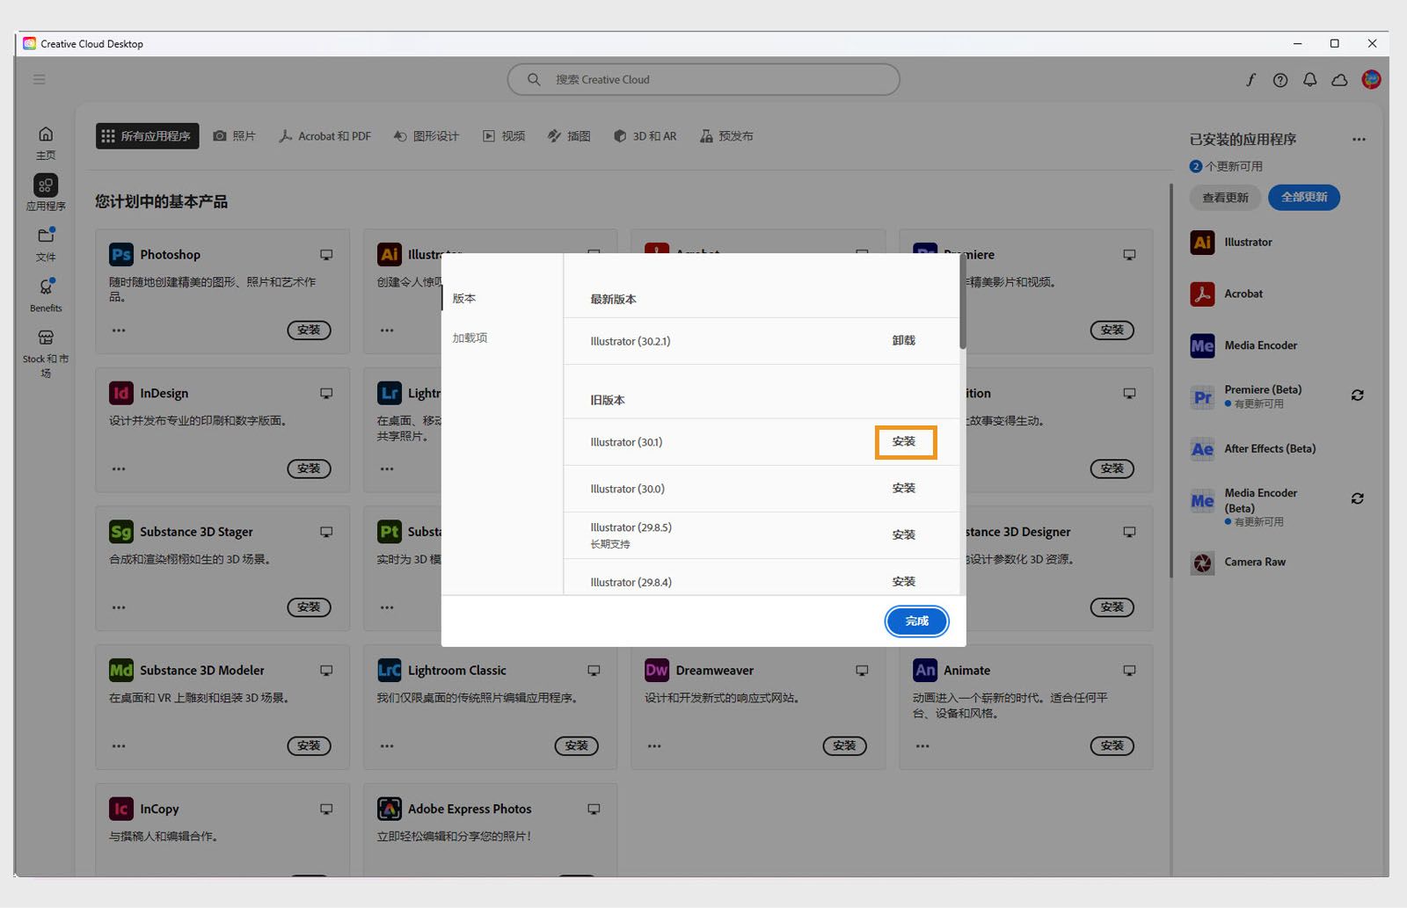The height and width of the screenshot is (908, 1407).
Task: Open Adobe Fonts via the f icon
Action: [x=1250, y=79]
